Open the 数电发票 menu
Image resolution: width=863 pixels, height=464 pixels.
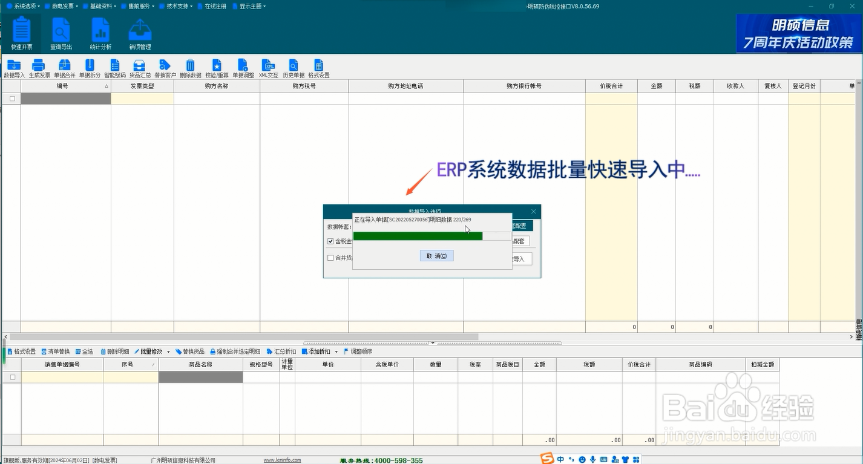pyautogui.click(x=61, y=6)
